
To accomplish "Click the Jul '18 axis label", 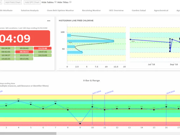I will pyautogui.click(x=151, y=64).
